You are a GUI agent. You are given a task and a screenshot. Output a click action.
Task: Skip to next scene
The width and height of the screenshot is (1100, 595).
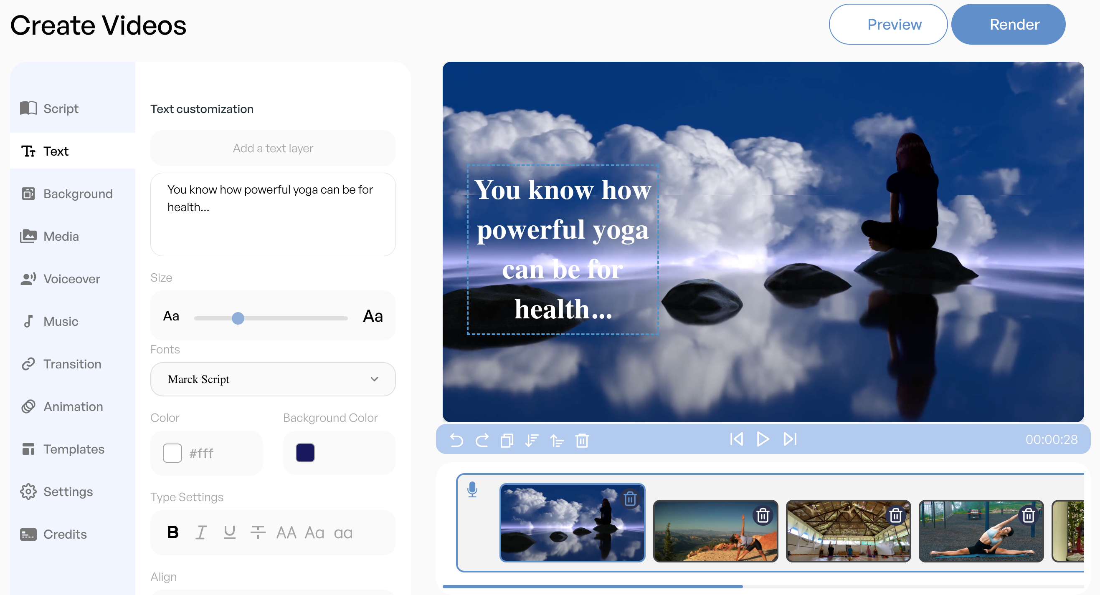point(790,439)
